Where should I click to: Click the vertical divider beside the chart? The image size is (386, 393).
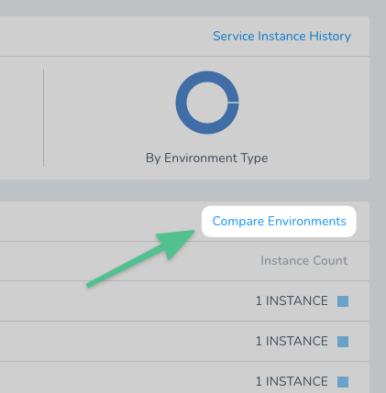(43, 118)
